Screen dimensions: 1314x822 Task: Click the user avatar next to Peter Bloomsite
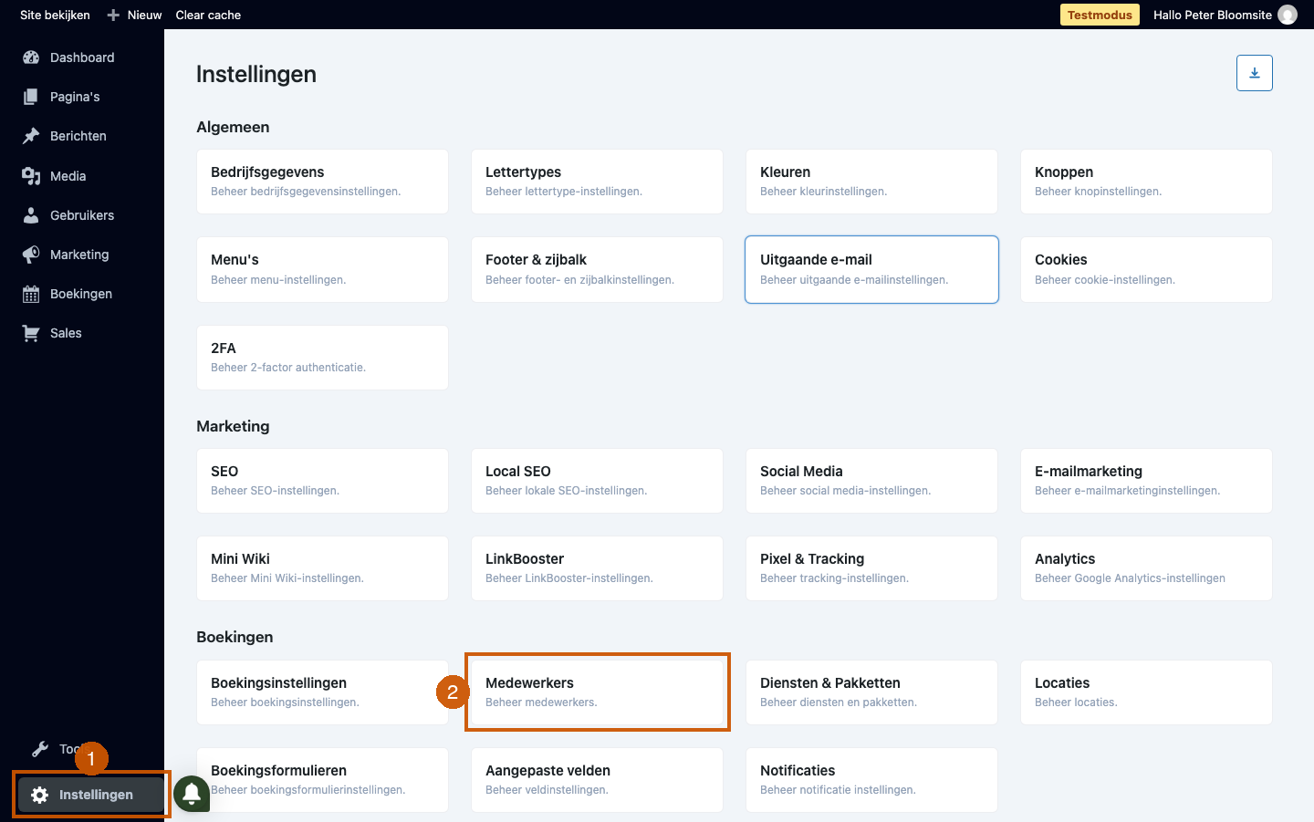[1288, 15]
